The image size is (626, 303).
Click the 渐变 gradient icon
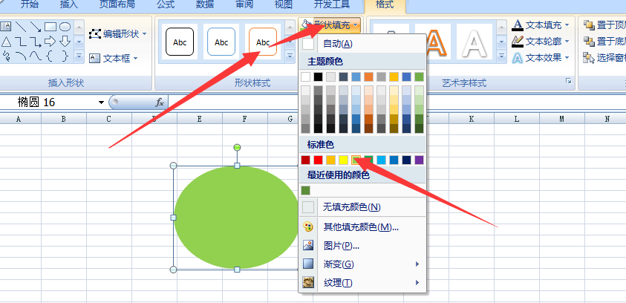[x=308, y=264]
